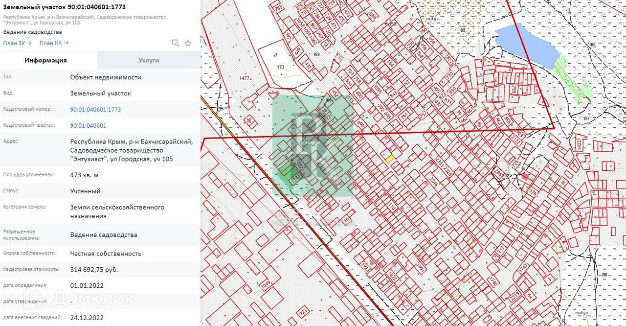Open the План КК link
626x326 pixels.
point(54,43)
